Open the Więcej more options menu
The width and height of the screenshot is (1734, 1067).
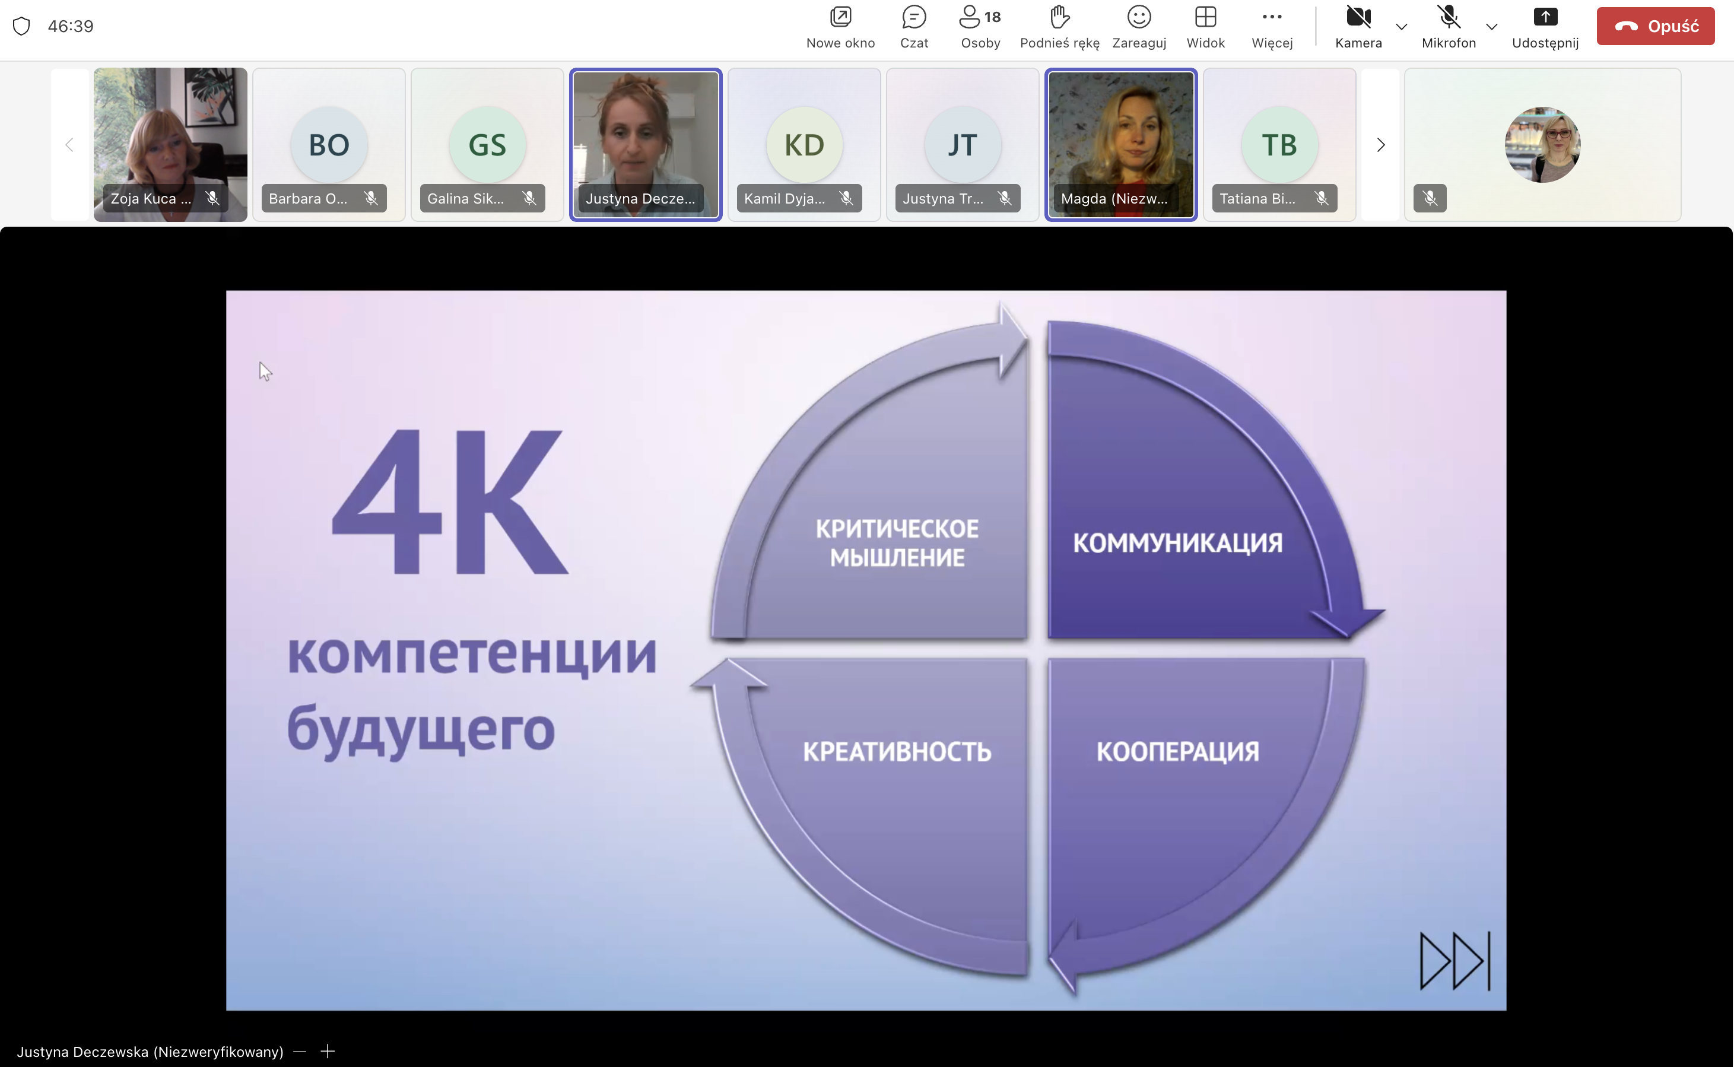coord(1271,17)
